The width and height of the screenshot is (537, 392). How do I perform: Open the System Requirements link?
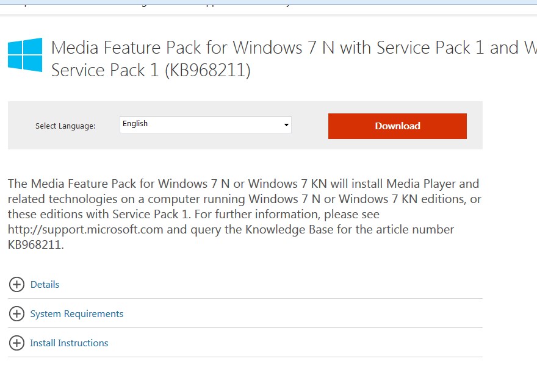(77, 314)
